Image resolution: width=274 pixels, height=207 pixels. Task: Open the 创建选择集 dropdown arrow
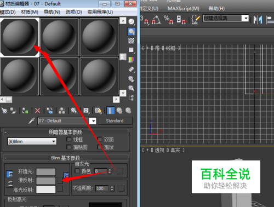[x=246, y=18]
